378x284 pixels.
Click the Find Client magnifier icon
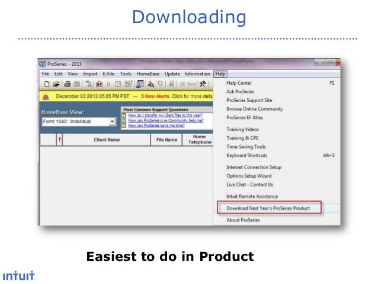150,84
